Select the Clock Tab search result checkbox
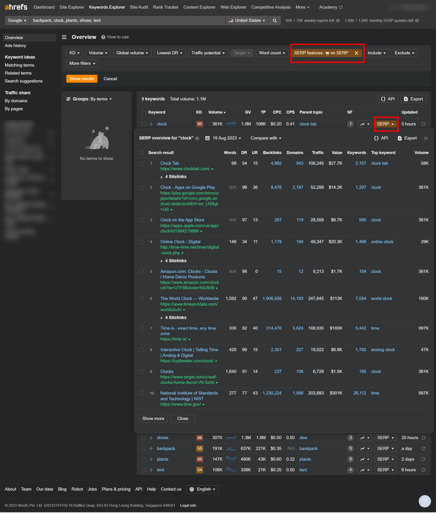 point(141,163)
